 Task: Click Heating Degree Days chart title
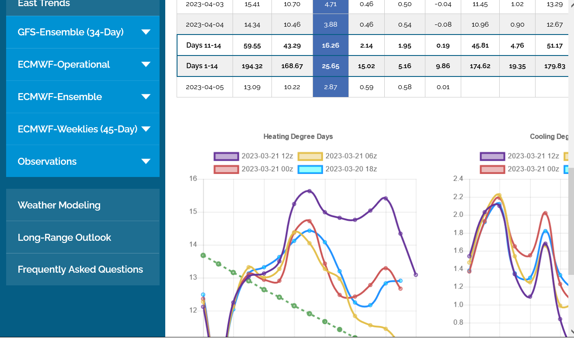coord(298,136)
